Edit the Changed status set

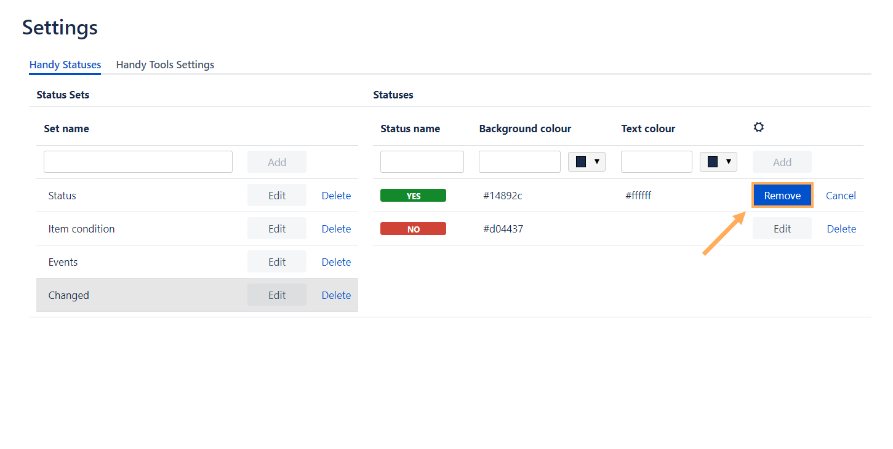(276, 295)
